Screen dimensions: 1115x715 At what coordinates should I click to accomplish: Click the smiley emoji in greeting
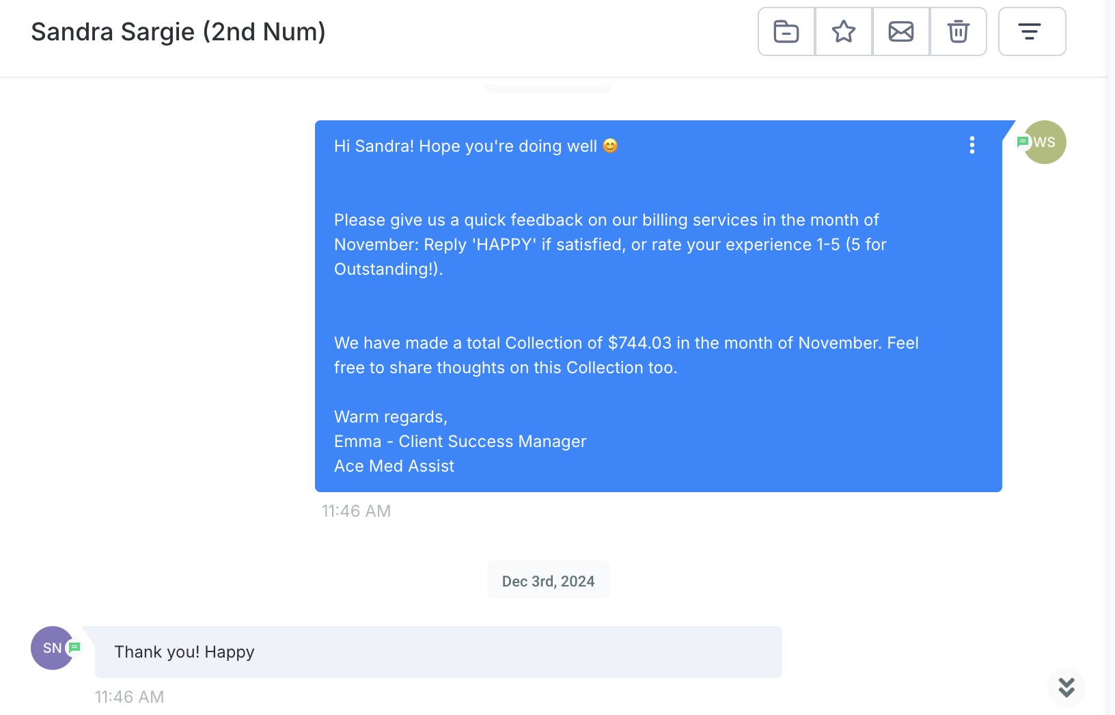610,146
